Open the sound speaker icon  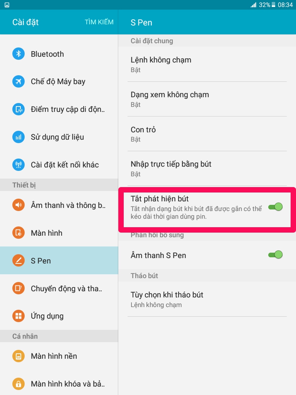pyautogui.click(x=18, y=205)
